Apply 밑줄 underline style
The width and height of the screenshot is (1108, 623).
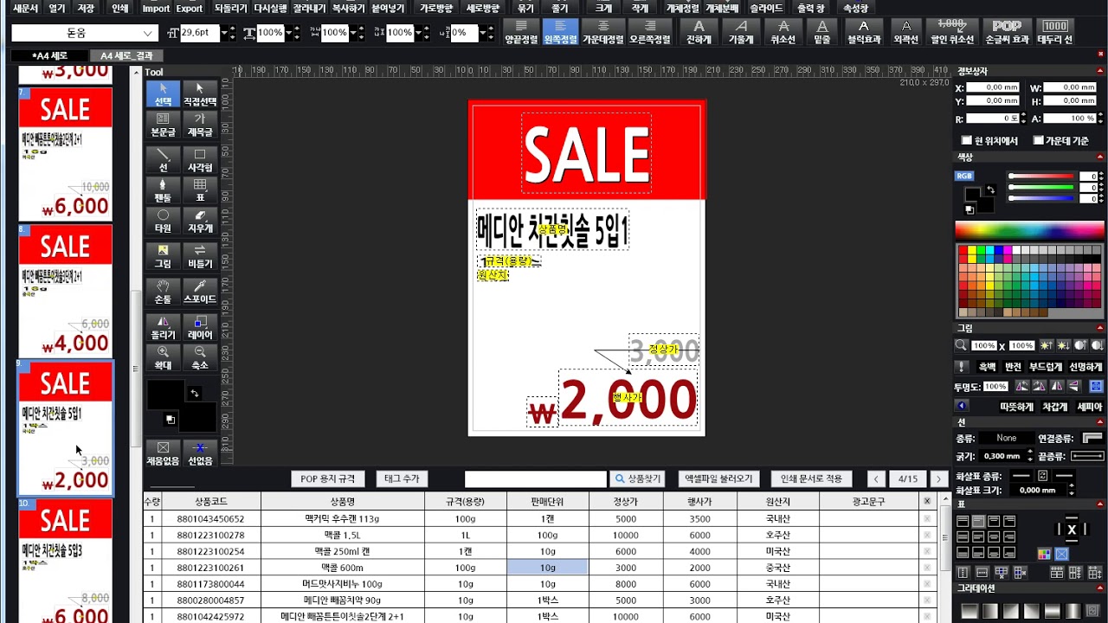(822, 33)
